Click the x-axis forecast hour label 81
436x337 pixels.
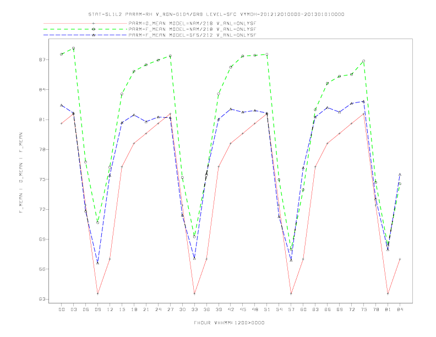tap(388, 309)
